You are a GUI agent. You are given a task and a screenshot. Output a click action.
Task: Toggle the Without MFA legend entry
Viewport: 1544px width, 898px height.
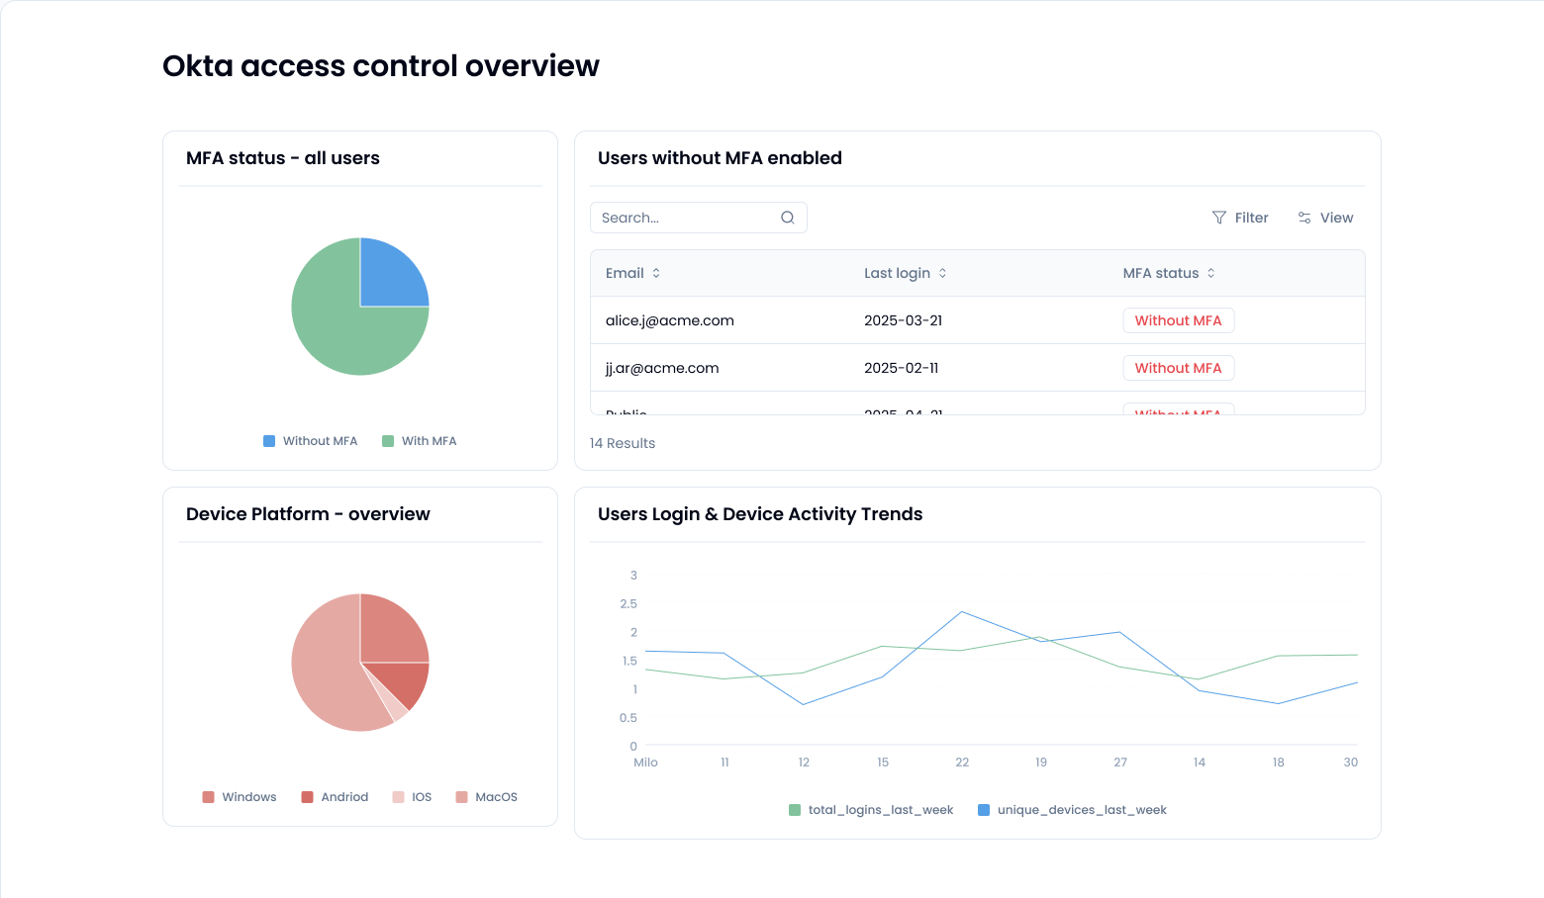point(311,441)
